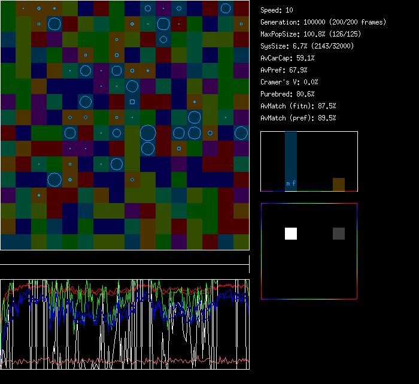Select the gray square in the rainbow-bordered box
Image resolution: width=419 pixels, height=384 pixels.
click(x=339, y=234)
